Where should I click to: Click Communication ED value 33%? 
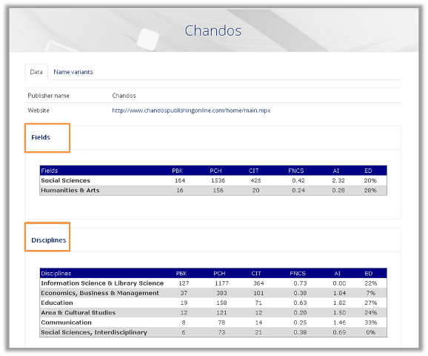point(371,323)
